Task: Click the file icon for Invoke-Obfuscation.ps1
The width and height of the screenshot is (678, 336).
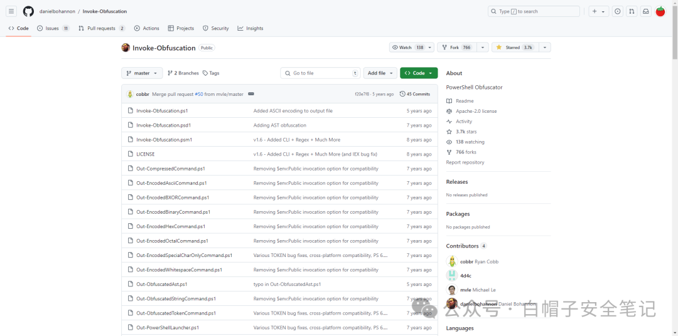Action: (x=130, y=110)
